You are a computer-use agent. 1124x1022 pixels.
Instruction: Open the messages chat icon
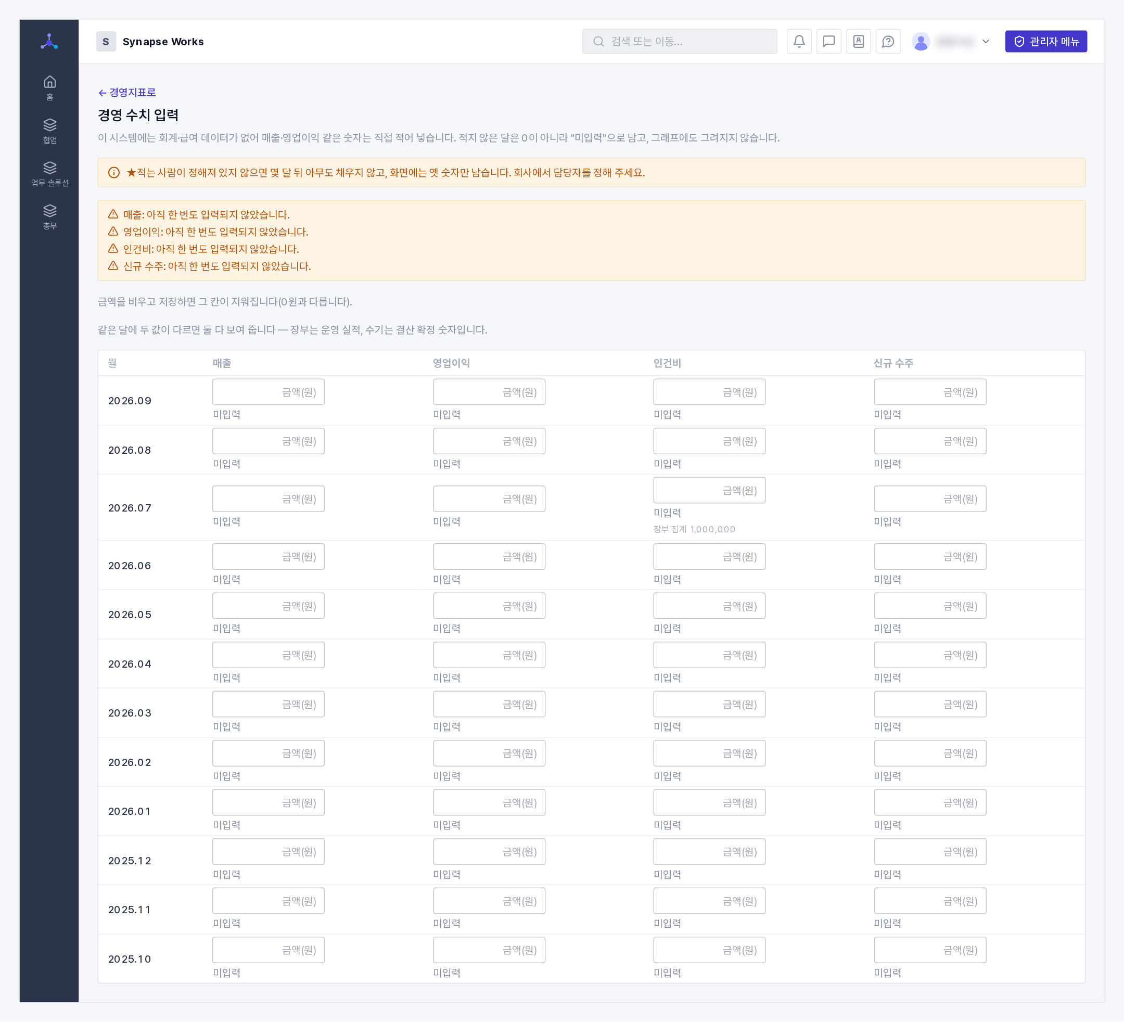click(828, 41)
